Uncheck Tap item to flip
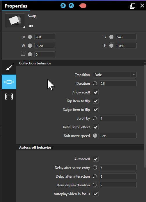146x202 pixels. (x=96, y=101)
